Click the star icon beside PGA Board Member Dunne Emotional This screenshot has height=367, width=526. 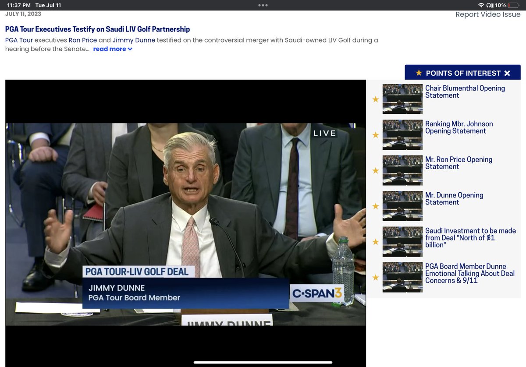point(375,277)
